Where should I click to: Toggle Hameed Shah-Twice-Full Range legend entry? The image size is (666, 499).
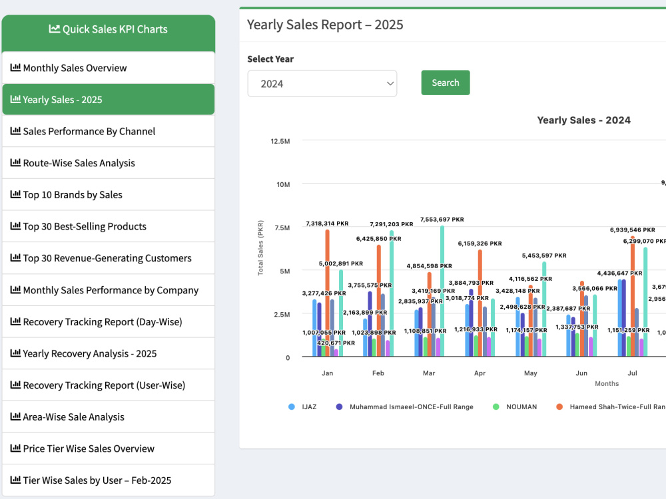(611, 407)
